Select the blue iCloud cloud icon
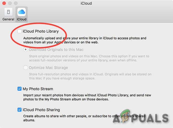The width and height of the screenshot is (173, 128). point(22,12)
